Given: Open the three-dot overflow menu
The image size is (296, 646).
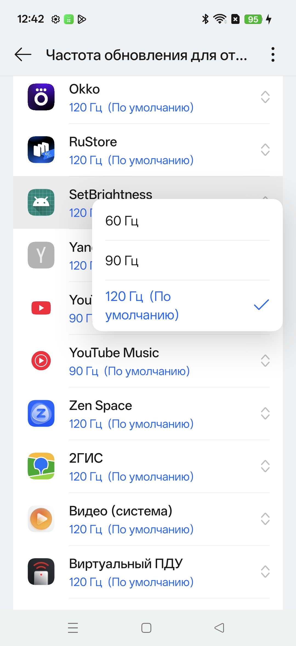Looking at the screenshot, I should pyautogui.click(x=273, y=54).
